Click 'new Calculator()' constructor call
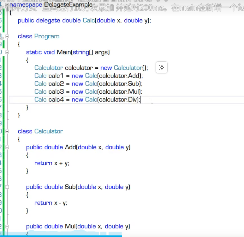Viewport: 244px width, 237px height. (123, 68)
